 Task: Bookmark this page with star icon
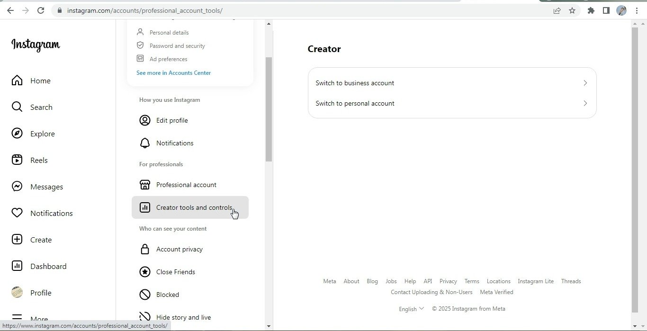tap(572, 10)
